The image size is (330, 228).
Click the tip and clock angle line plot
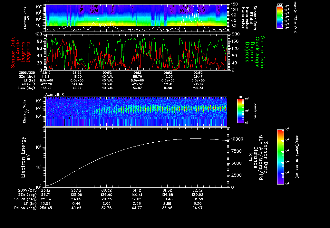tap(137, 52)
